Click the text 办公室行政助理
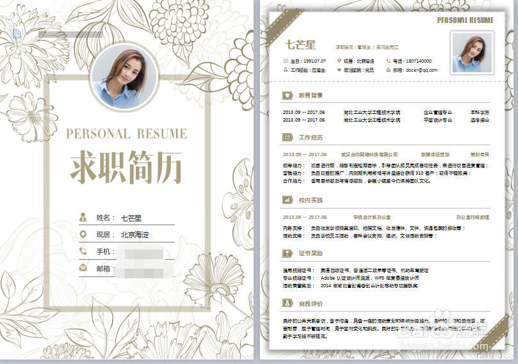Viewport: 518px width, 364px height. pos(473,217)
